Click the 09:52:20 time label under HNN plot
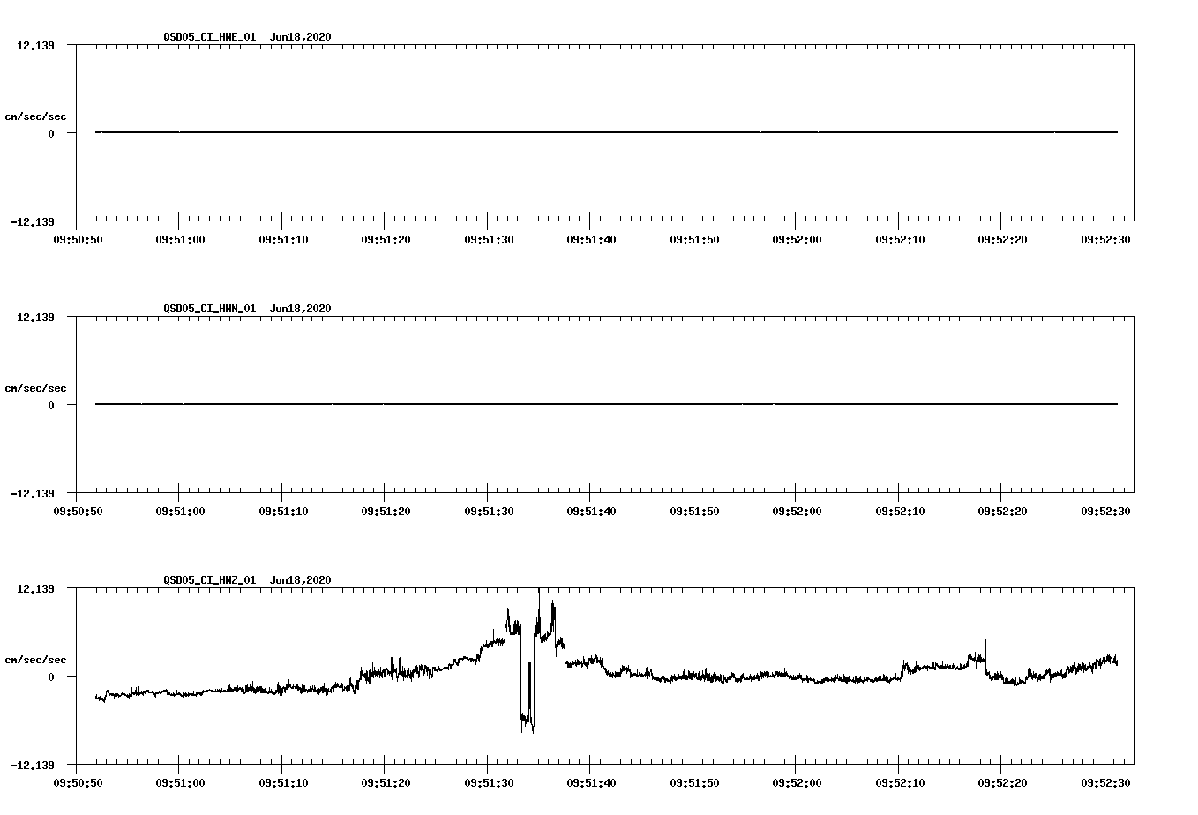1198x815 pixels. pos(1002,511)
